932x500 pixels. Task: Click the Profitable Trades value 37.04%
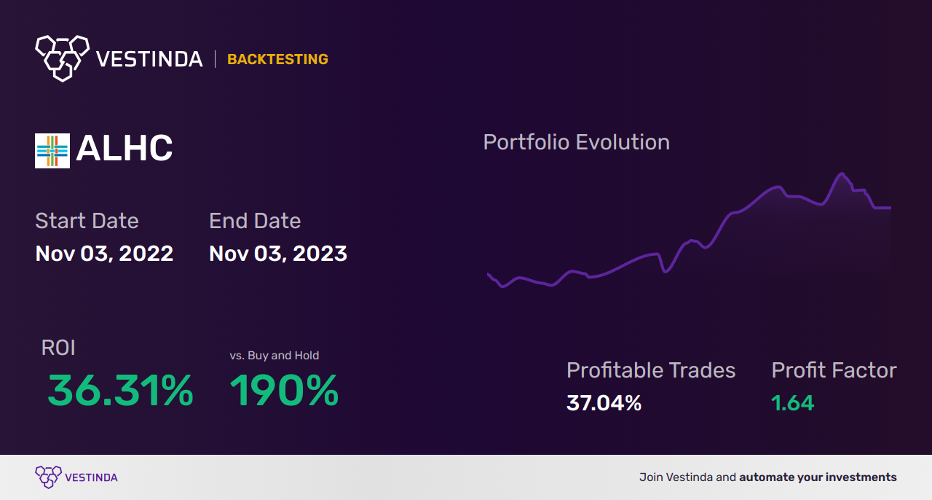click(604, 403)
